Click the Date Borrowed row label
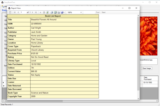 (15, 89)
